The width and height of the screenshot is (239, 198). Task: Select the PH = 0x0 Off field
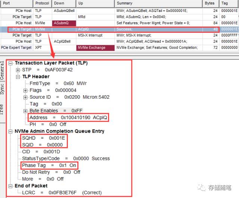(48, 124)
